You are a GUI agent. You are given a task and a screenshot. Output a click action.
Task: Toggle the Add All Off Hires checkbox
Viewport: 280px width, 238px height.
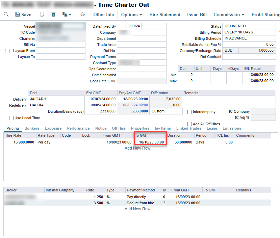[190, 124]
